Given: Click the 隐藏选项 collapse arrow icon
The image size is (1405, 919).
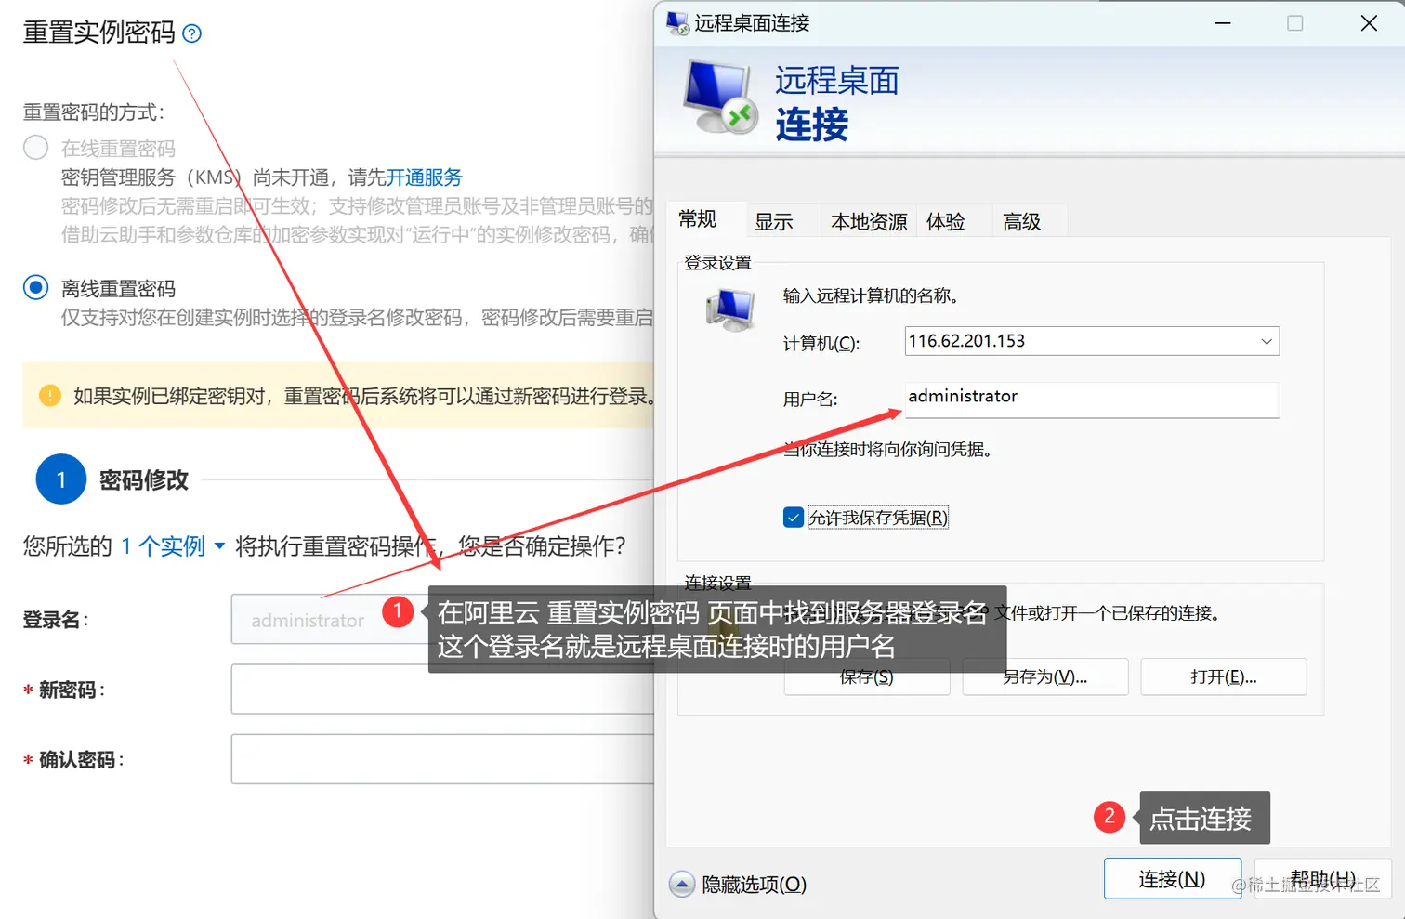Looking at the screenshot, I should (x=681, y=884).
